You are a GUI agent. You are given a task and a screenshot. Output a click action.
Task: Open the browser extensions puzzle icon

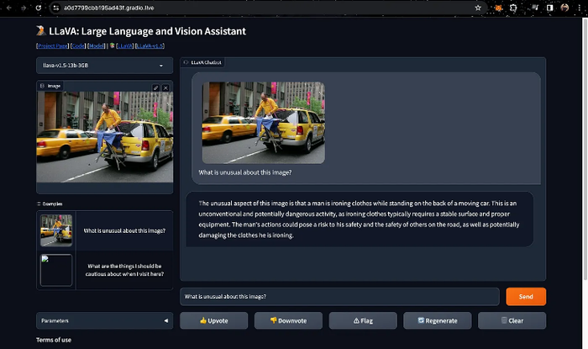pos(513,8)
